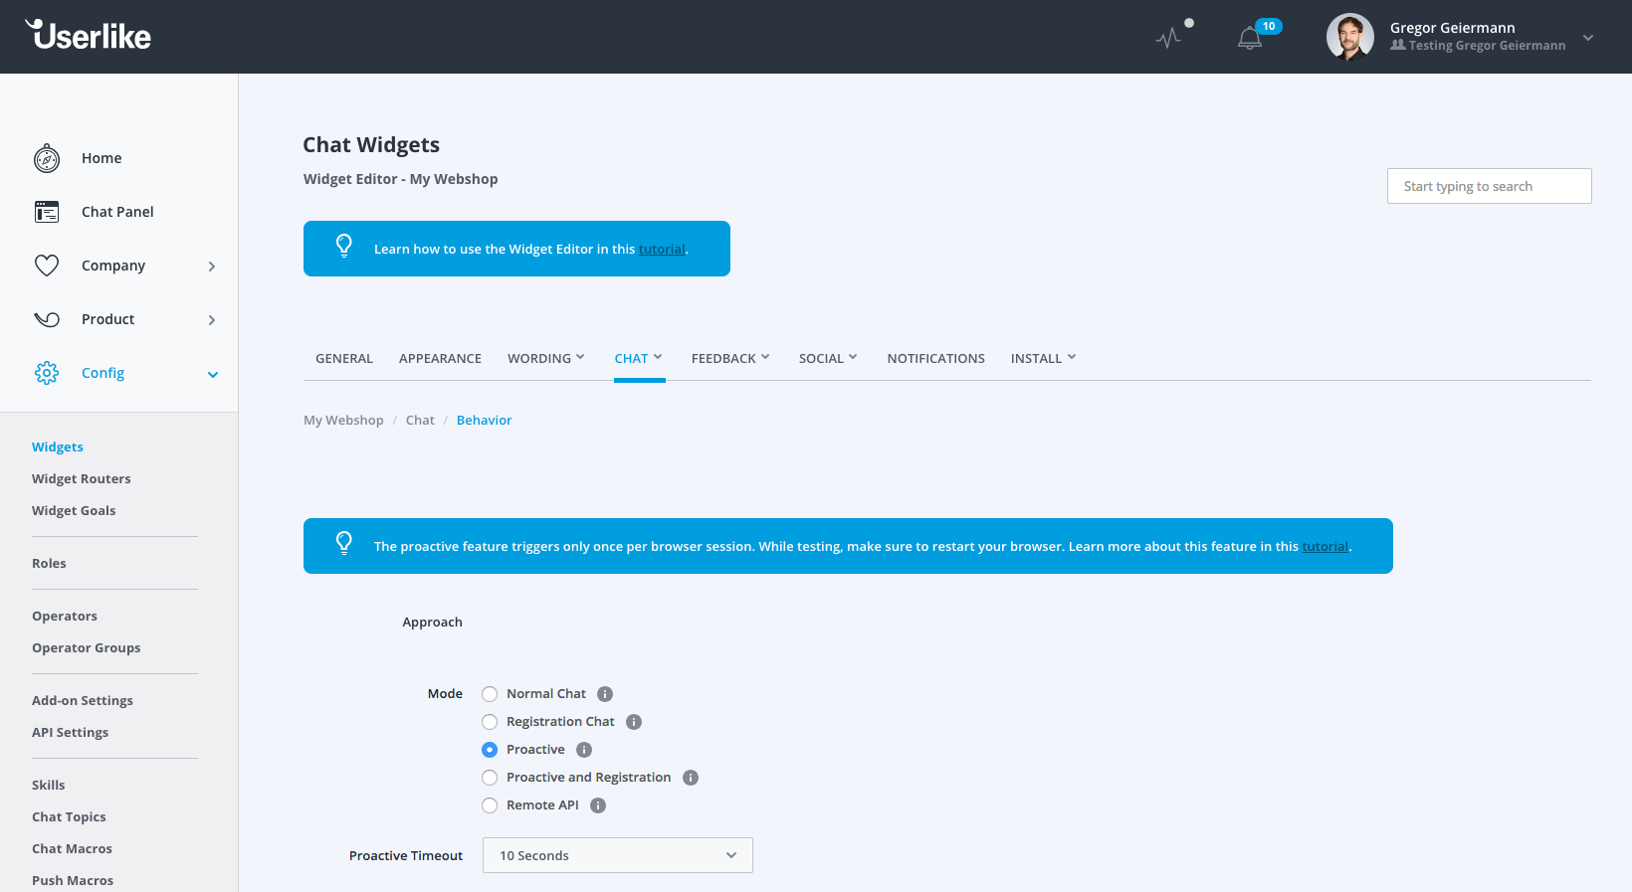Image resolution: width=1632 pixels, height=892 pixels.
Task: Open the SOCIAL tab dropdown
Action: click(828, 358)
